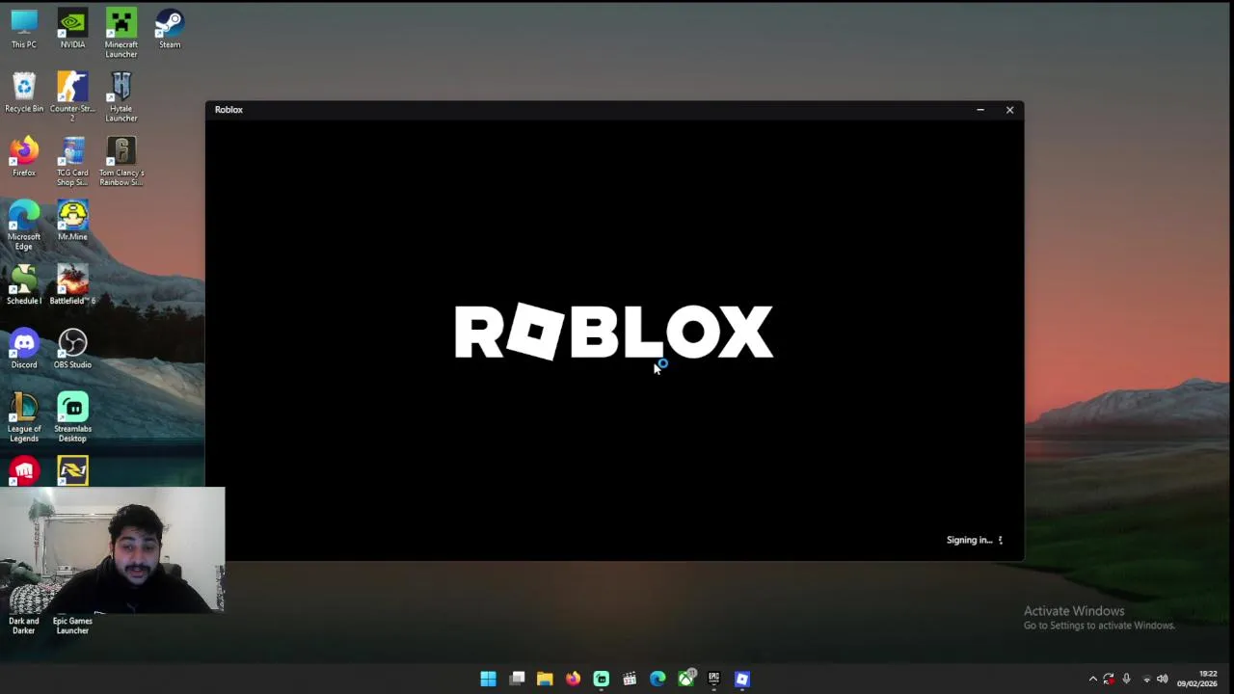Launch the NVIDIA desktop shortcut
This screenshot has width=1234, height=694.
(72, 29)
